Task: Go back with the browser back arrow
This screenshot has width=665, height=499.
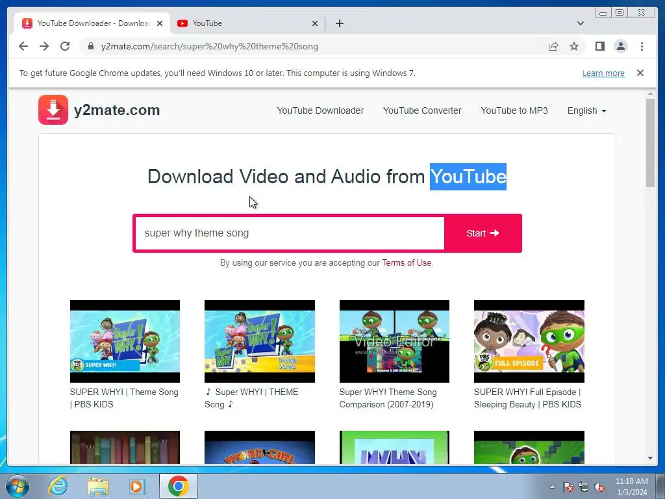Action: point(23,46)
